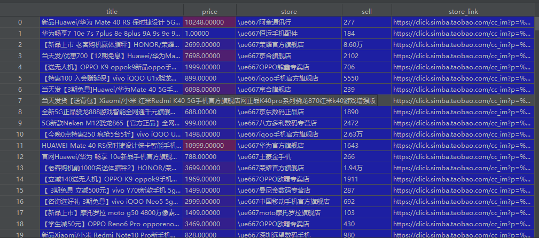
Task: Select sell value 287
Action: point(367,191)
